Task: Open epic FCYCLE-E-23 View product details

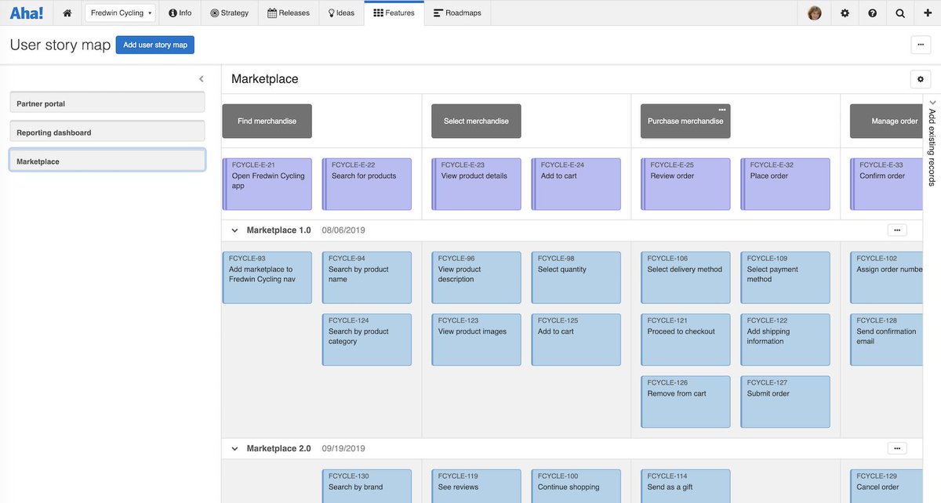Action: [477, 184]
